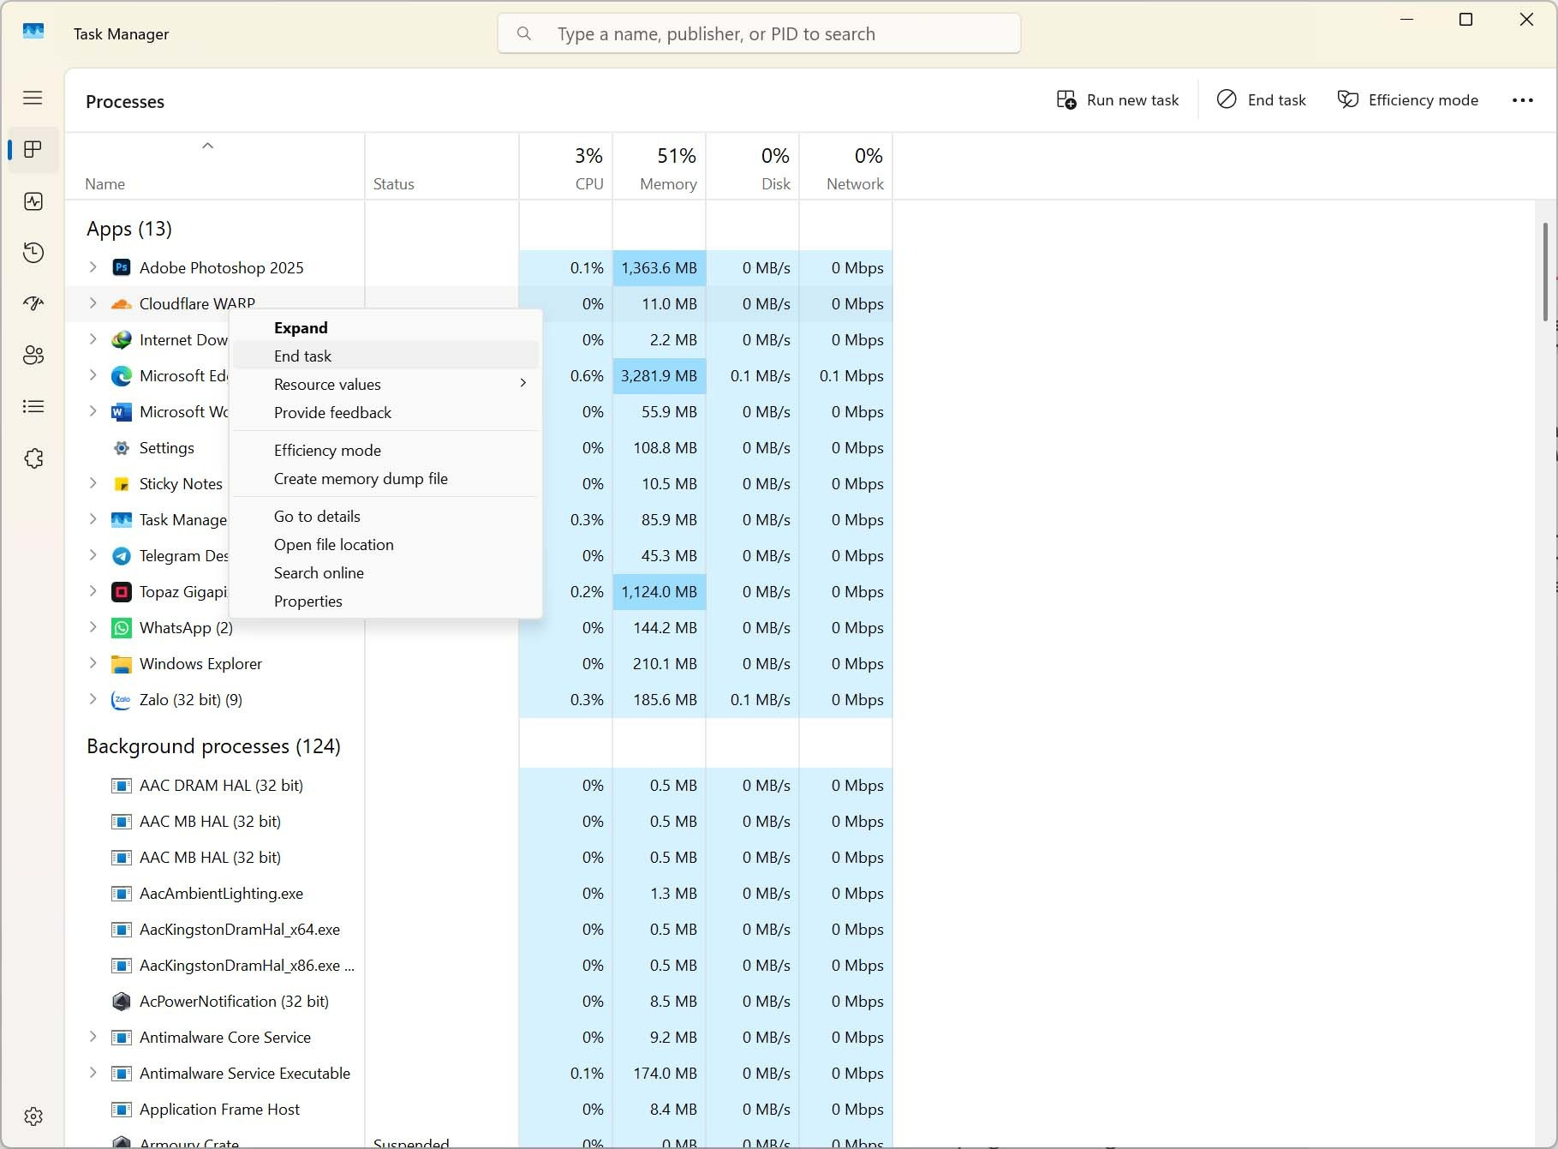Click the Efficiency mode leaf icon
Screen dimensions: 1558x1149
[x=1348, y=99]
